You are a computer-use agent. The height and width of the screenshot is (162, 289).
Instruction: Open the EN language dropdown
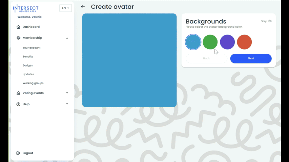point(65,8)
